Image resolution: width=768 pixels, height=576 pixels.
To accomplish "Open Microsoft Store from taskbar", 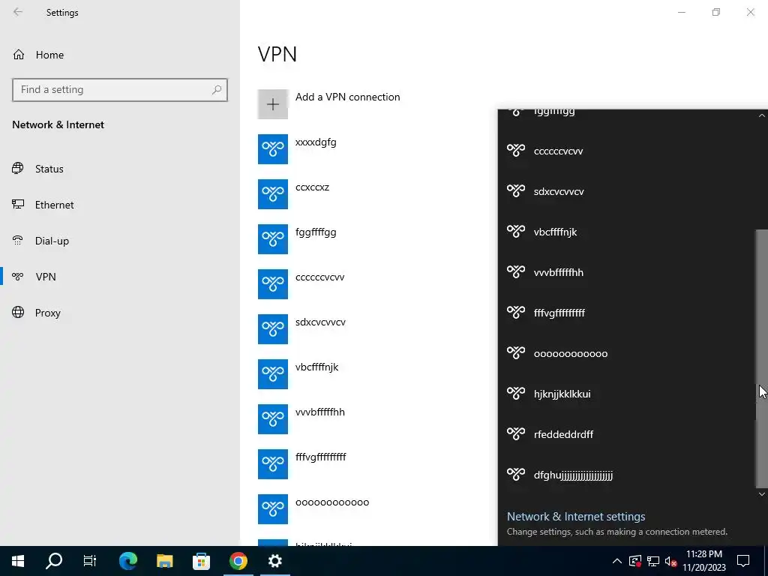I will [x=201, y=561].
